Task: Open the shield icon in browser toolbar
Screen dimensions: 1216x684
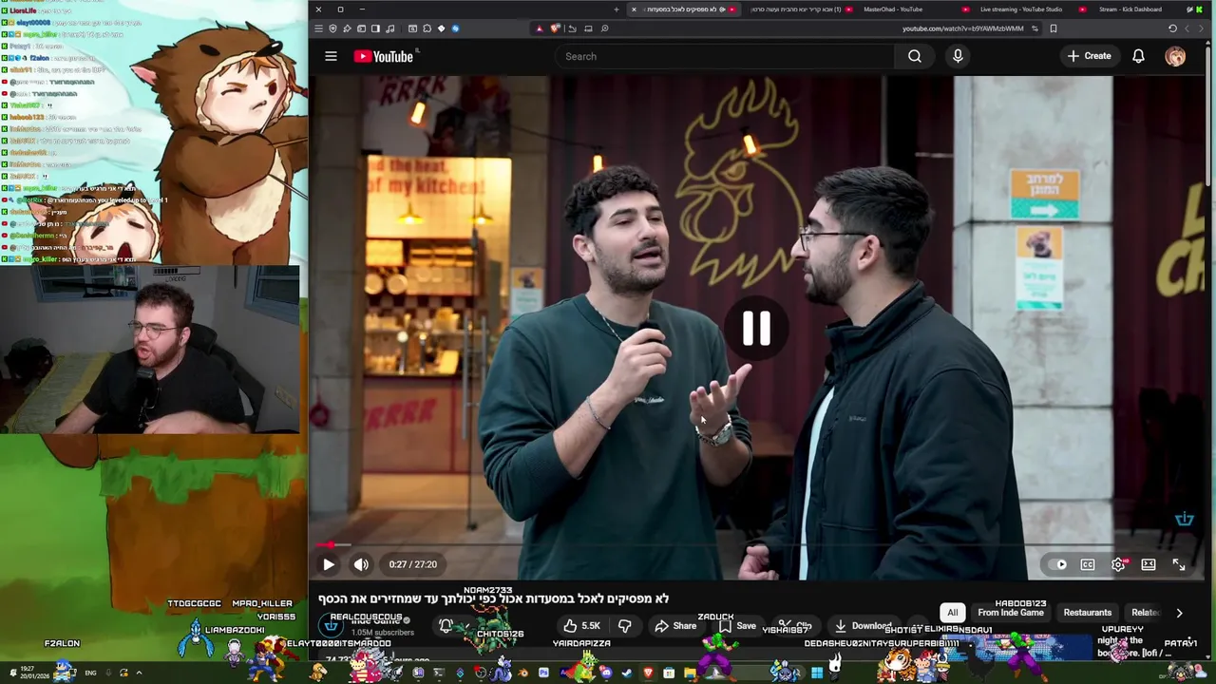Action: [332, 28]
